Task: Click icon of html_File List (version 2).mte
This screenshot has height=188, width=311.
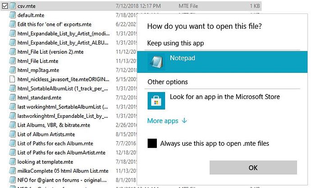Action: 13,52
